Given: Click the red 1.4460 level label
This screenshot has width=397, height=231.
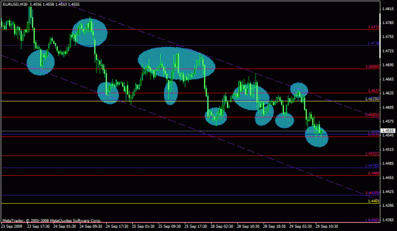Looking at the screenshot, I should click(373, 173).
